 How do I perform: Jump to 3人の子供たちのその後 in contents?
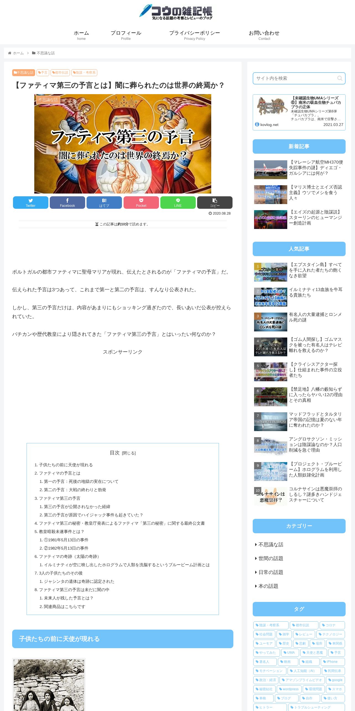pyautogui.click(x=61, y=573)
